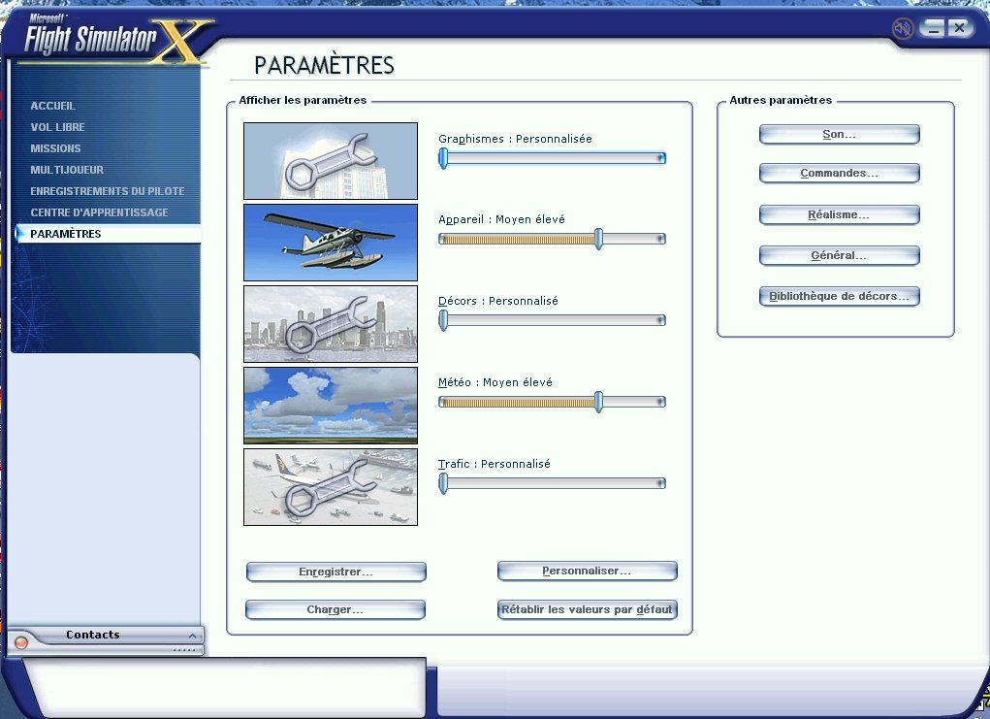Click the 'Trafic : Personnalisé' label
Image resolution: width=990 pixels, height=719 pixels.
495,465
